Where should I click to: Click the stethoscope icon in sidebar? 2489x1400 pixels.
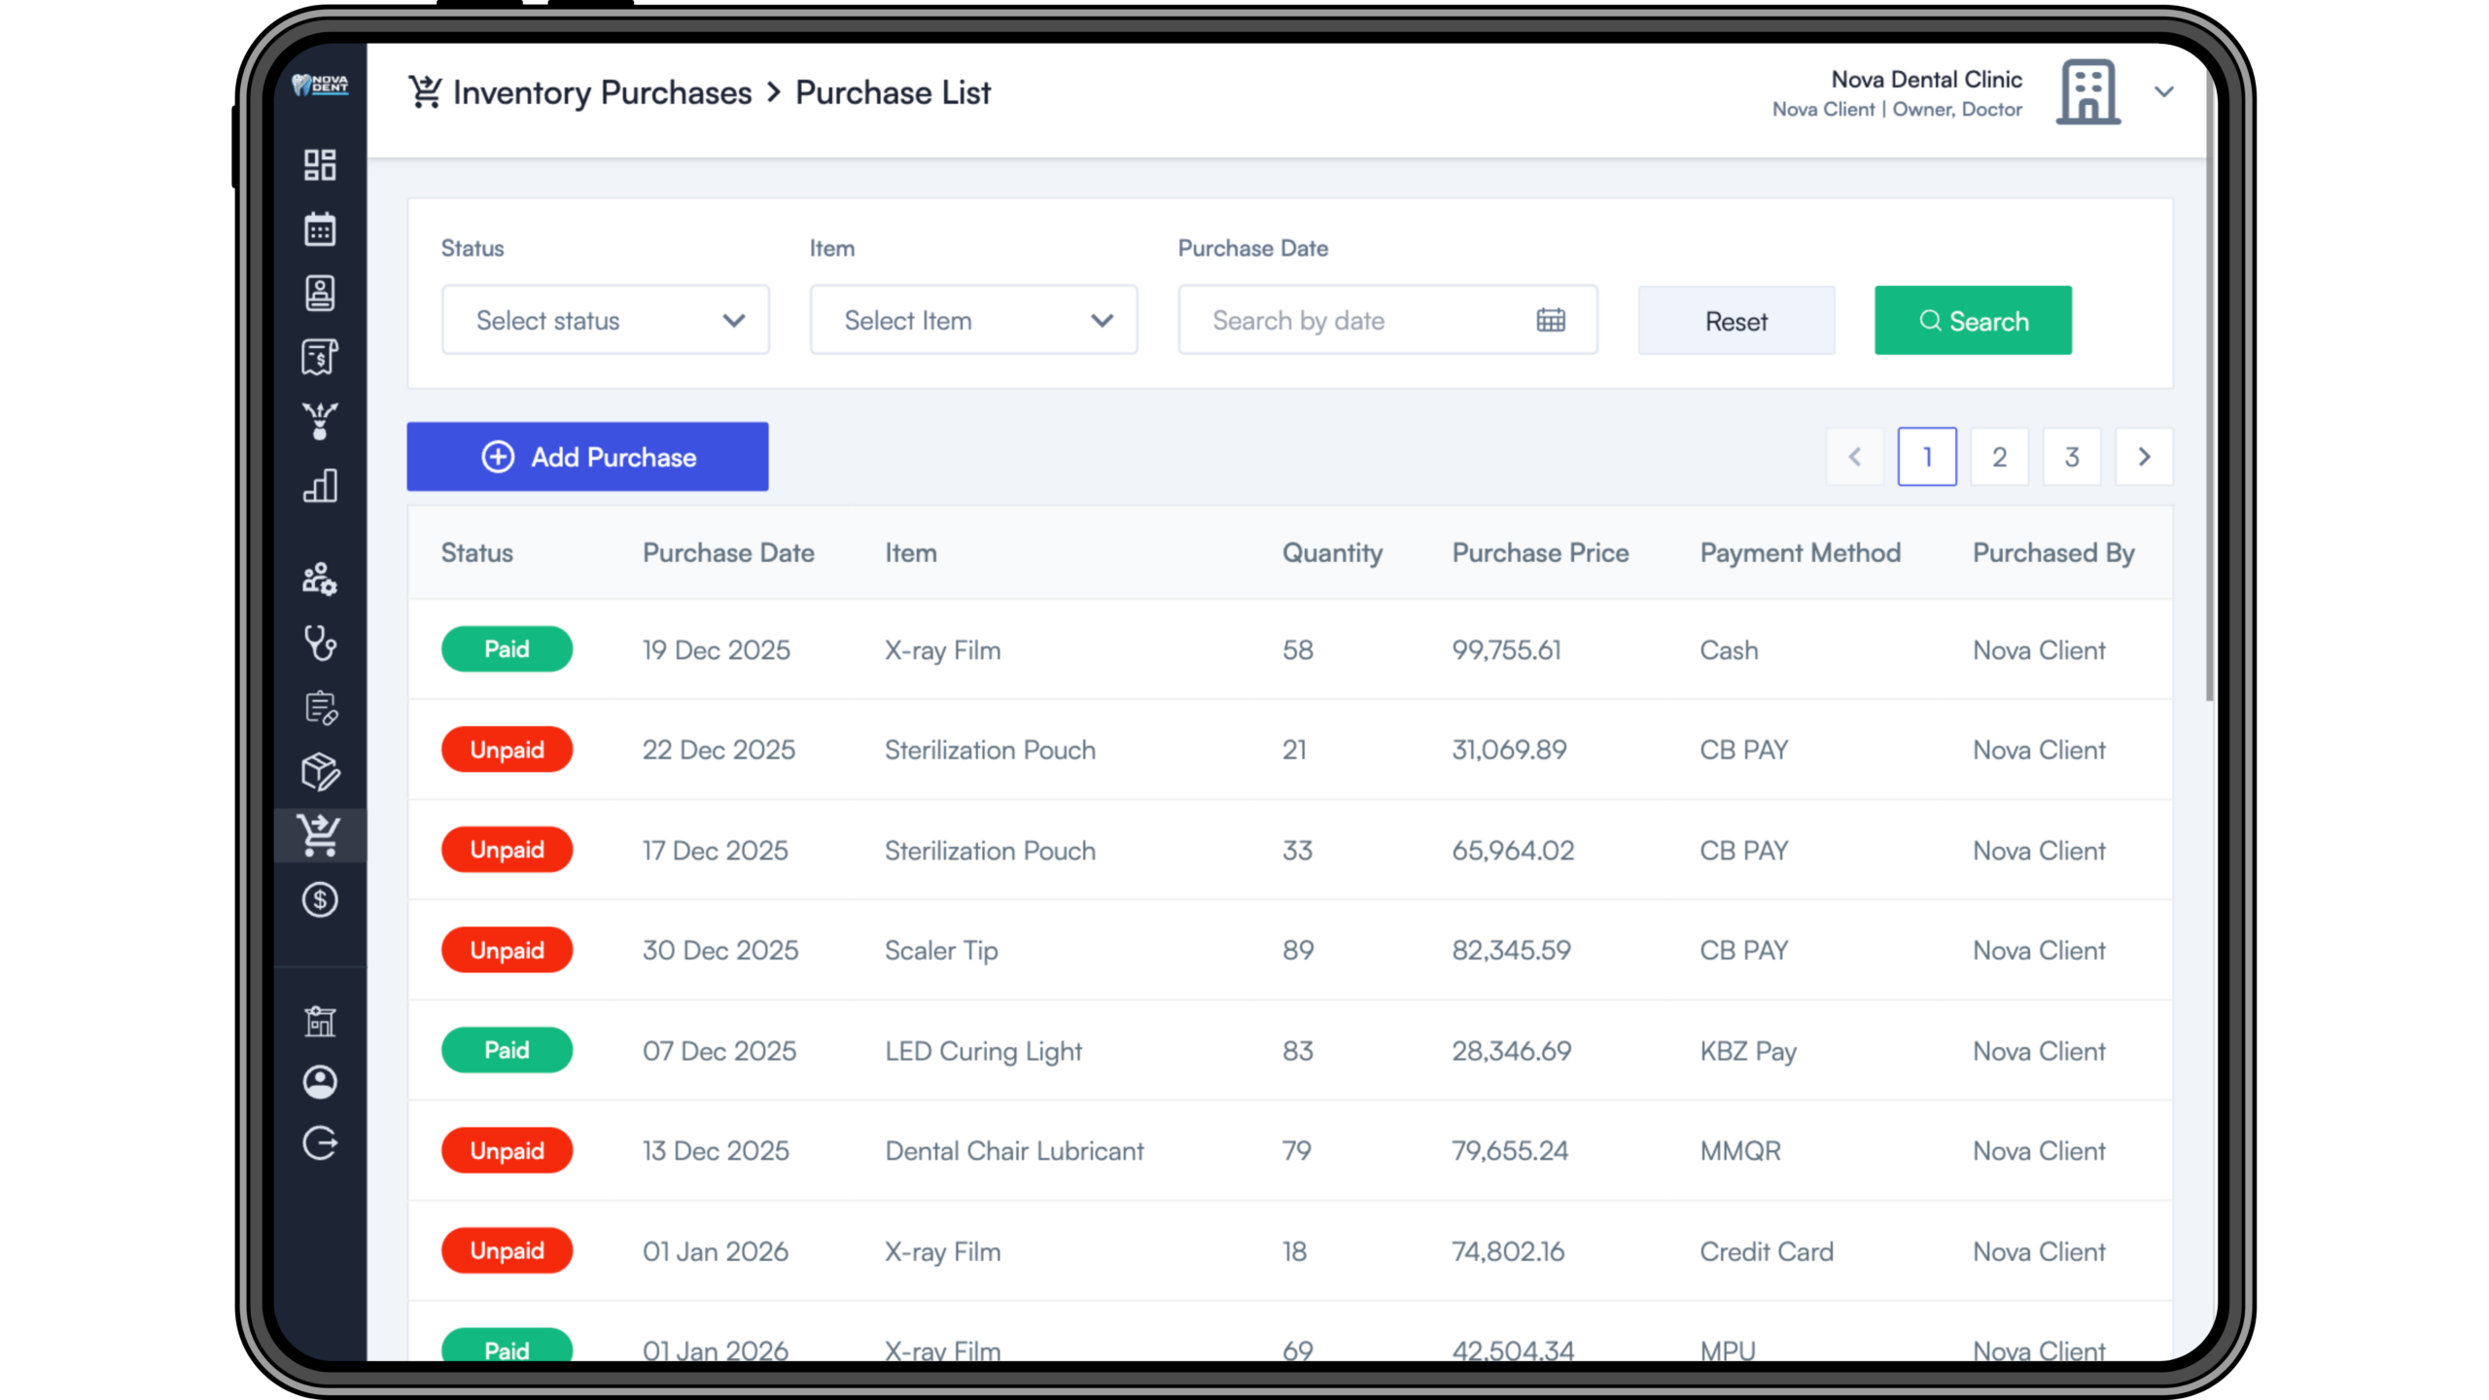(320, 644)
